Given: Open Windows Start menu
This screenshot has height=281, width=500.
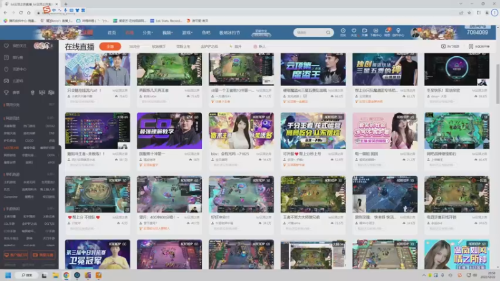Looking at the screenshot, I should (8, 275).
